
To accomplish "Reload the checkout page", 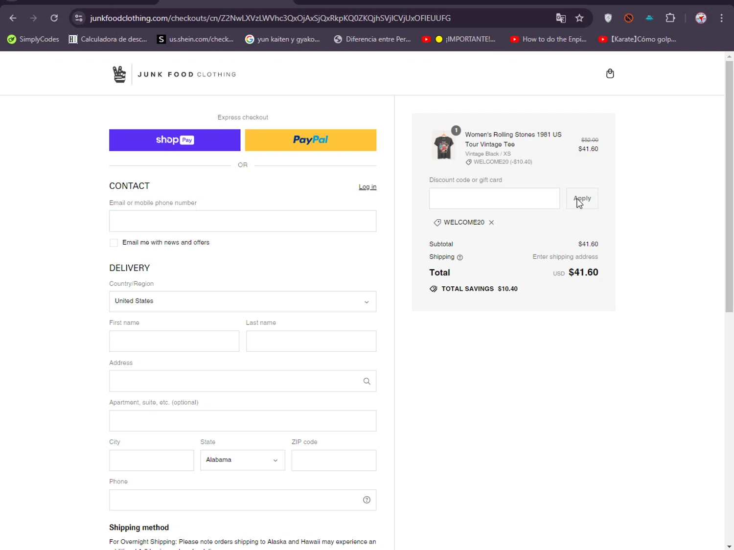I will coord(54,18).
